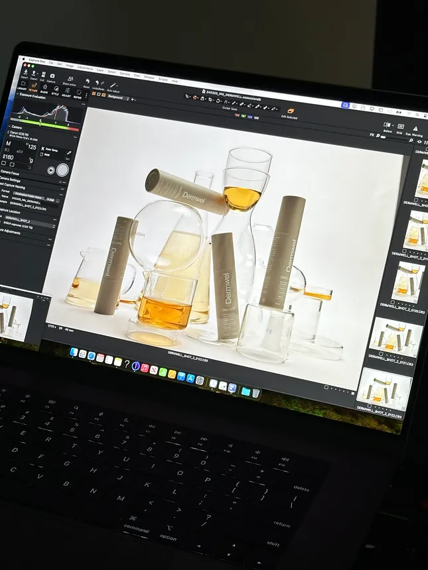The height and width of the screenshot is (570, 428).
Task: Open the Capture One application menu
Action: point(37,61)
